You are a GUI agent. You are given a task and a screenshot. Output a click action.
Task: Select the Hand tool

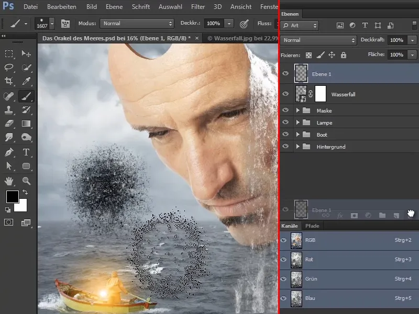[x=9, y=181]
